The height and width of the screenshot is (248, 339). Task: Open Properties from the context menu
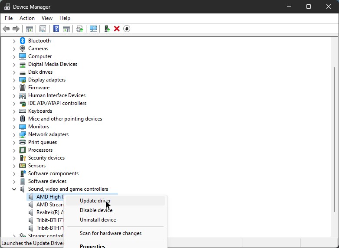tap(115, 246)
